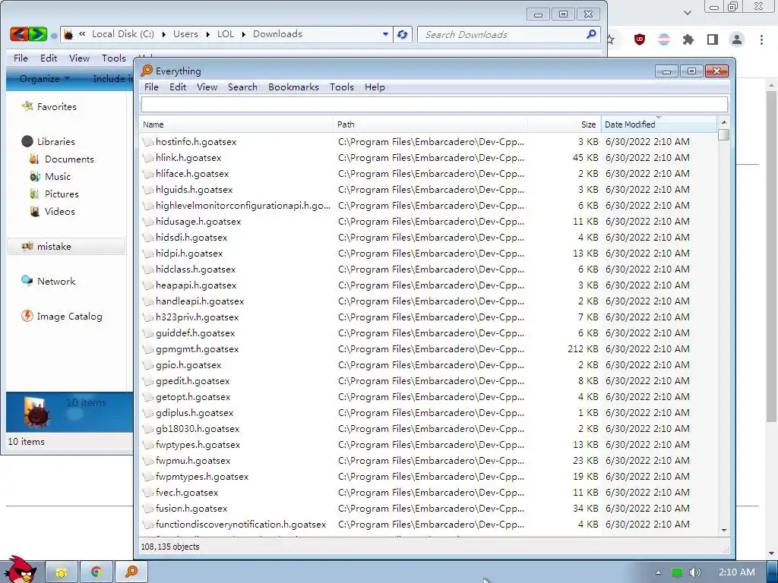
Task: Select the fwpmtypes.h.goatsex file name
Action: click(202, 477)
